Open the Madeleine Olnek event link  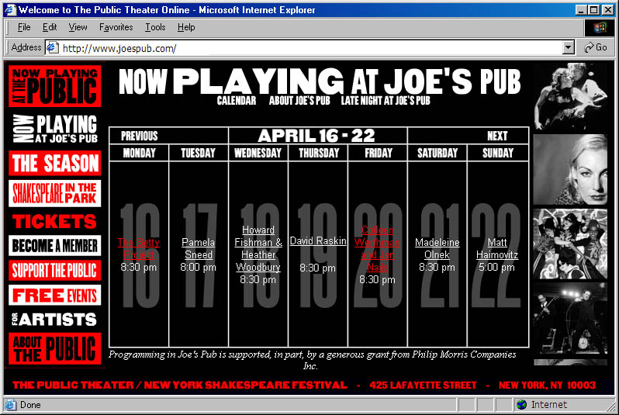click(x=437, y=248)
